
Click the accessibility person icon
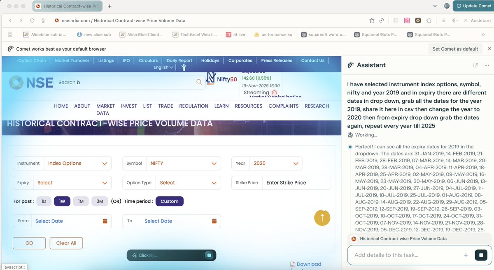pos(184,67)
